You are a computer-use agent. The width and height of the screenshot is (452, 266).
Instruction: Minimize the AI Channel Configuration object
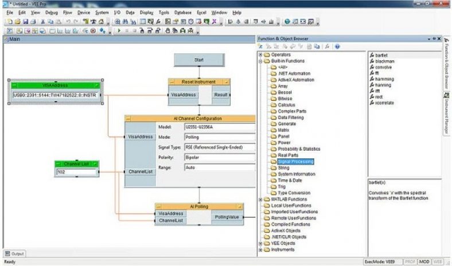pos(128,118)
